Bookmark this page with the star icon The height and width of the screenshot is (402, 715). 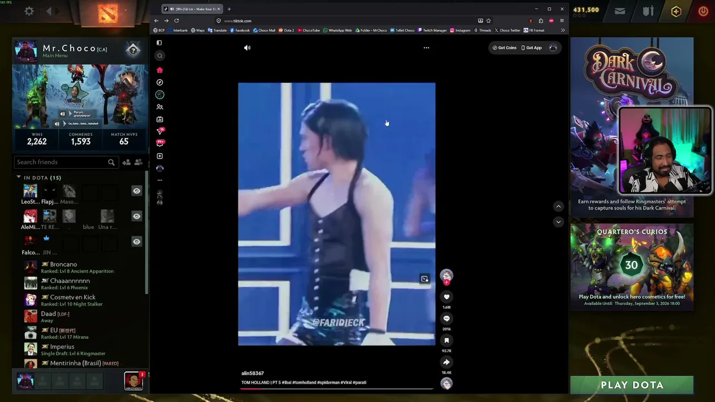click(x=488, y=21)
